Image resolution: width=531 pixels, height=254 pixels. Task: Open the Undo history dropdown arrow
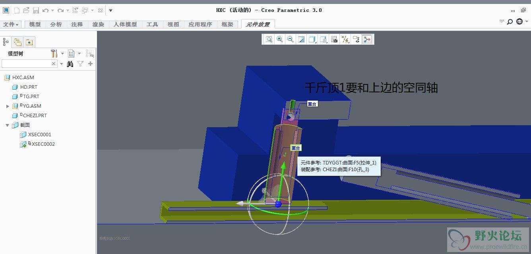pos(52,11)
